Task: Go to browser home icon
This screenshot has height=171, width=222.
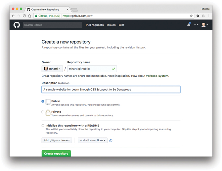Action: [x=29, y=16]
